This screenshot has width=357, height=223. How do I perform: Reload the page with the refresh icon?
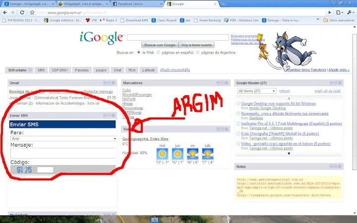point(22,12)
